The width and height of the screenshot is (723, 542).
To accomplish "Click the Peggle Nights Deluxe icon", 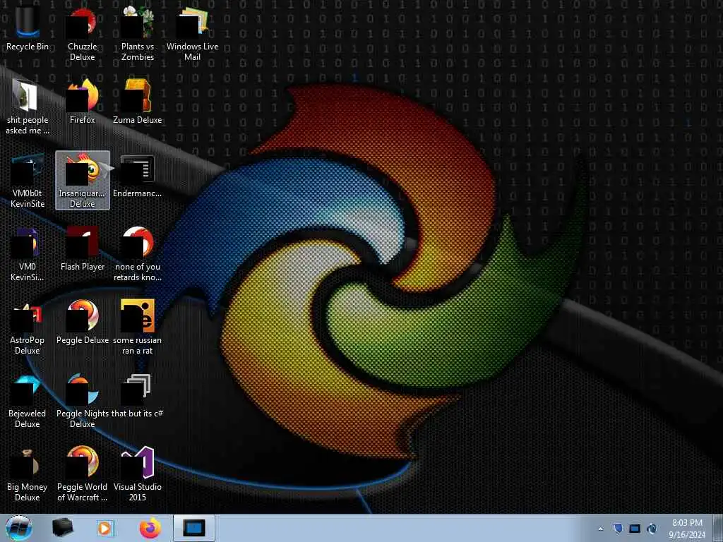I will 83,400.
